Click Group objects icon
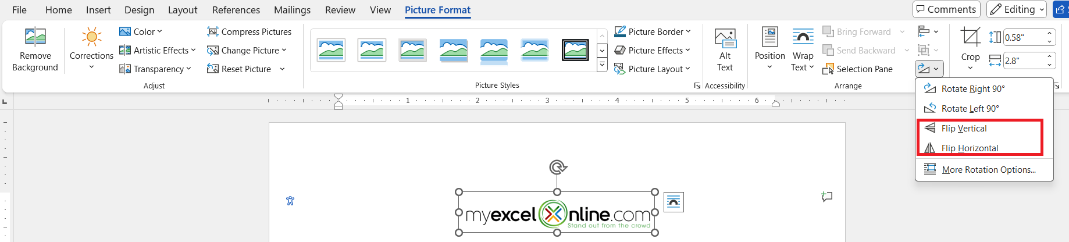1069x242 pixels. click(923, 50)
